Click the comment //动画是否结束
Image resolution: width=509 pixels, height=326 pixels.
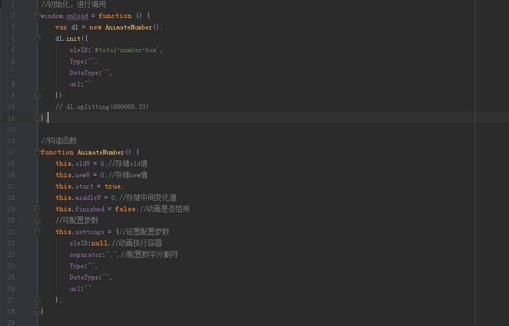click(164, 209)
